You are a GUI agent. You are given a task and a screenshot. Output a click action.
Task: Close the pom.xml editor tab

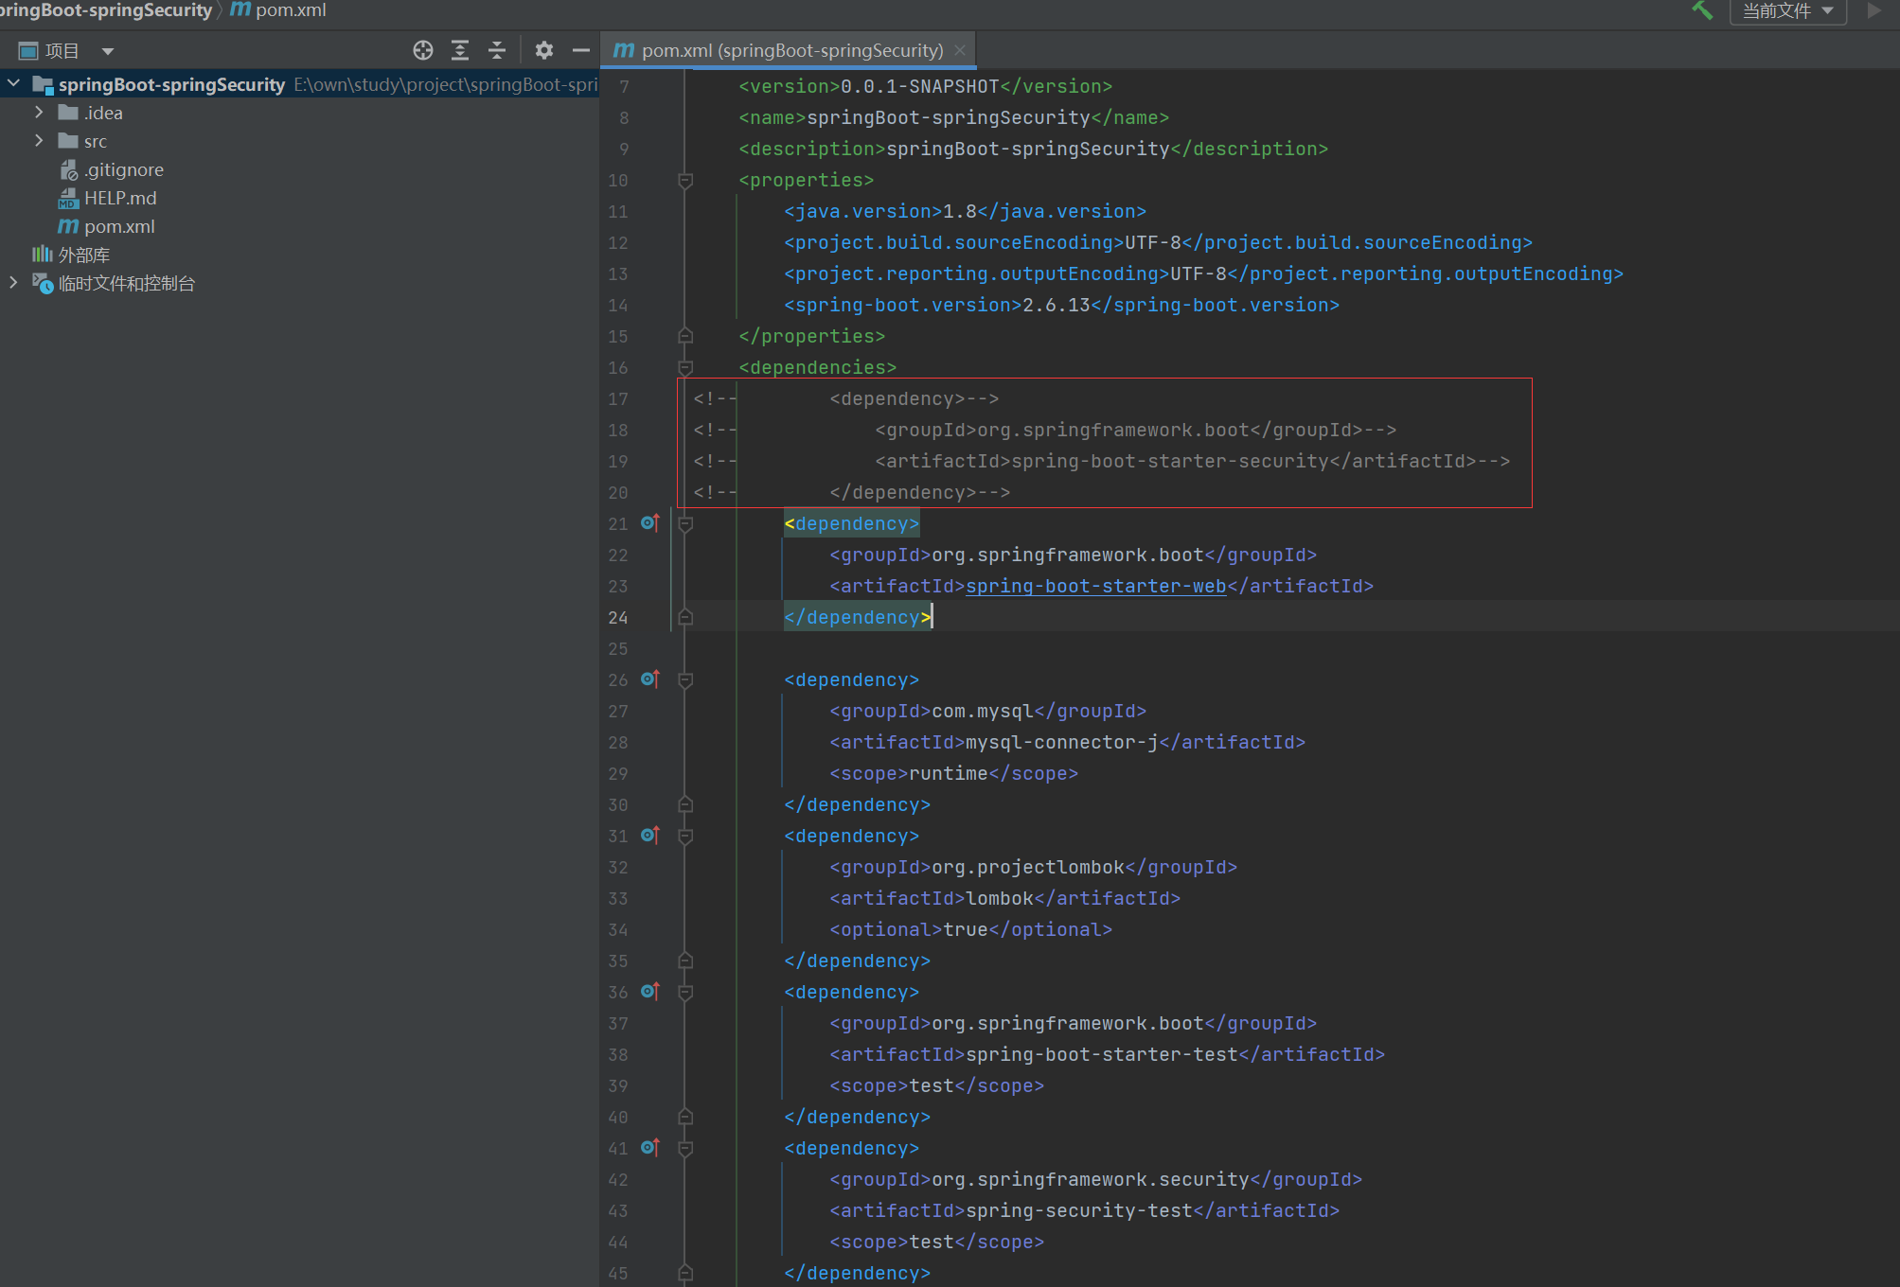coord(960,50)
